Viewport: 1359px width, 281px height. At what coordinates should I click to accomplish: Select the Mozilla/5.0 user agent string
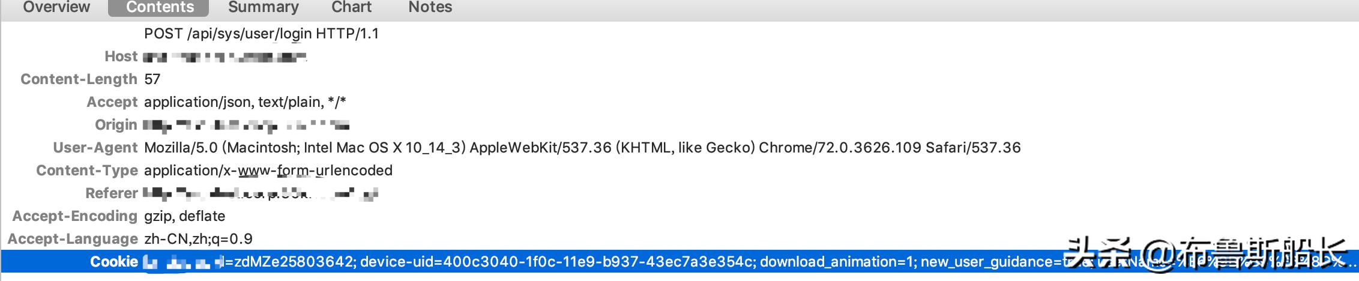582,148
